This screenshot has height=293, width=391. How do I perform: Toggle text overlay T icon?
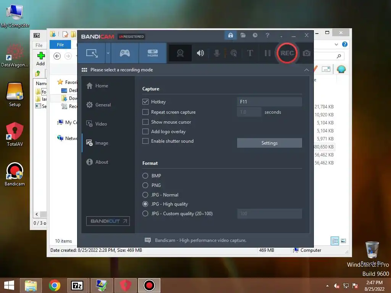(250, 53)
